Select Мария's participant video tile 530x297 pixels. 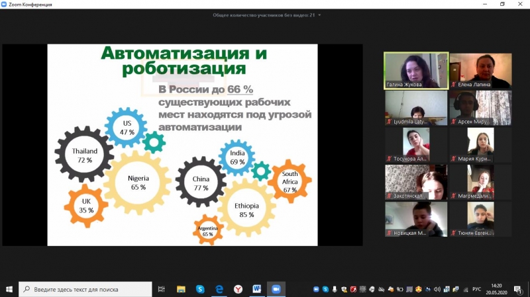click(x=480, y=144)
